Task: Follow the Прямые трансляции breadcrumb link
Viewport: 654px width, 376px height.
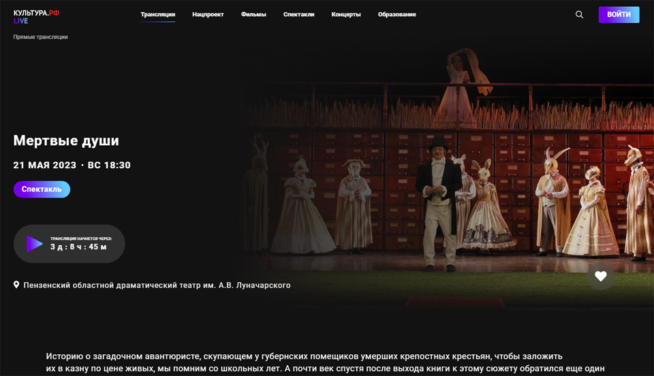Action: pos(40,37)
